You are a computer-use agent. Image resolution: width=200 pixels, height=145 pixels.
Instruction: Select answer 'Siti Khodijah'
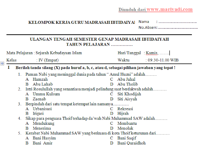(x=129, y=94)
